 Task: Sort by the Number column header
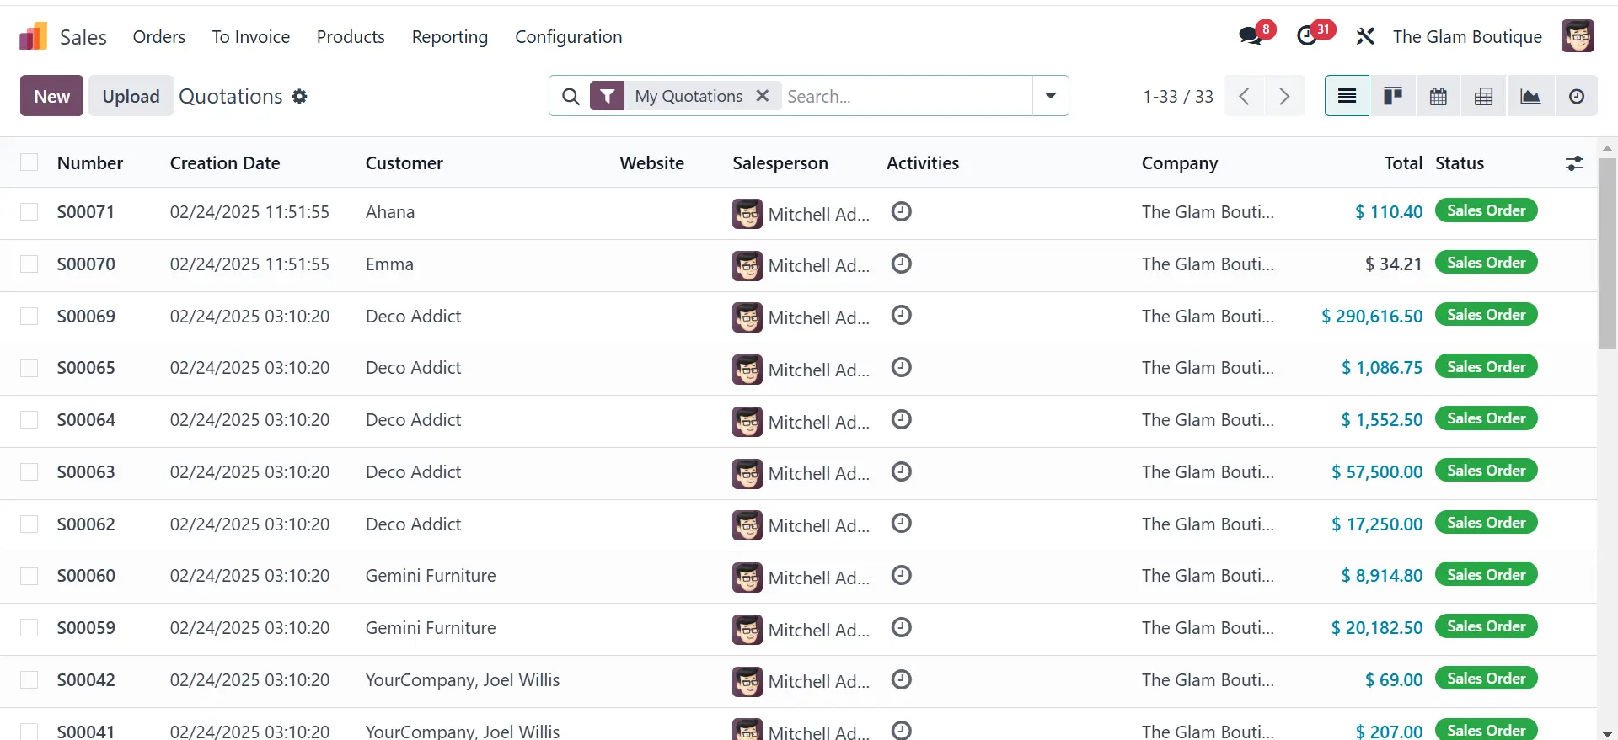[90, 163]
